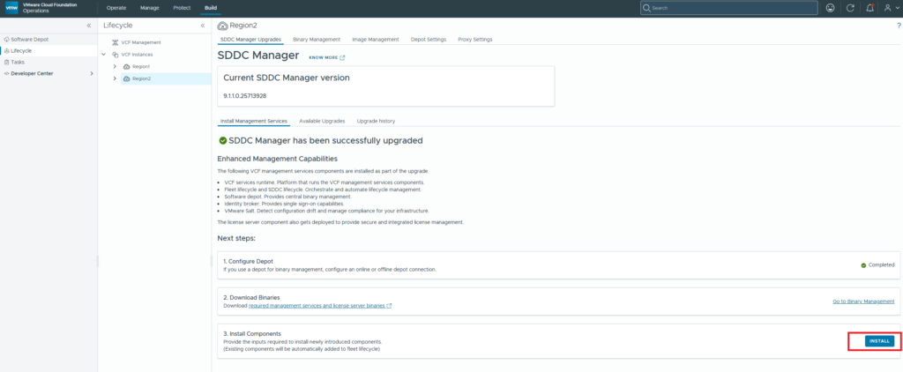This screenshot has height=372, width=903.
Task: Expand the Region1 tree node
Action: [x=116, y=66]
